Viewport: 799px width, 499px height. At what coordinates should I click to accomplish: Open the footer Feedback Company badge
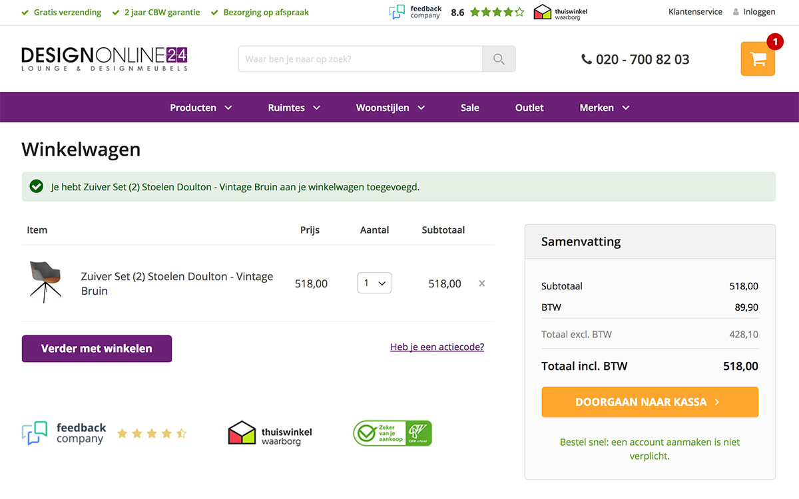click(x=64, y=433)
